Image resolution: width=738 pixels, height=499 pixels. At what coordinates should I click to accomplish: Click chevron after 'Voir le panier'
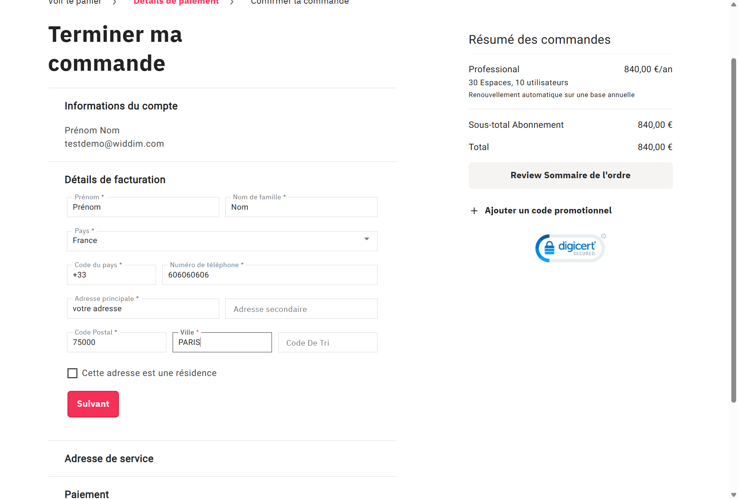point(115,2)
